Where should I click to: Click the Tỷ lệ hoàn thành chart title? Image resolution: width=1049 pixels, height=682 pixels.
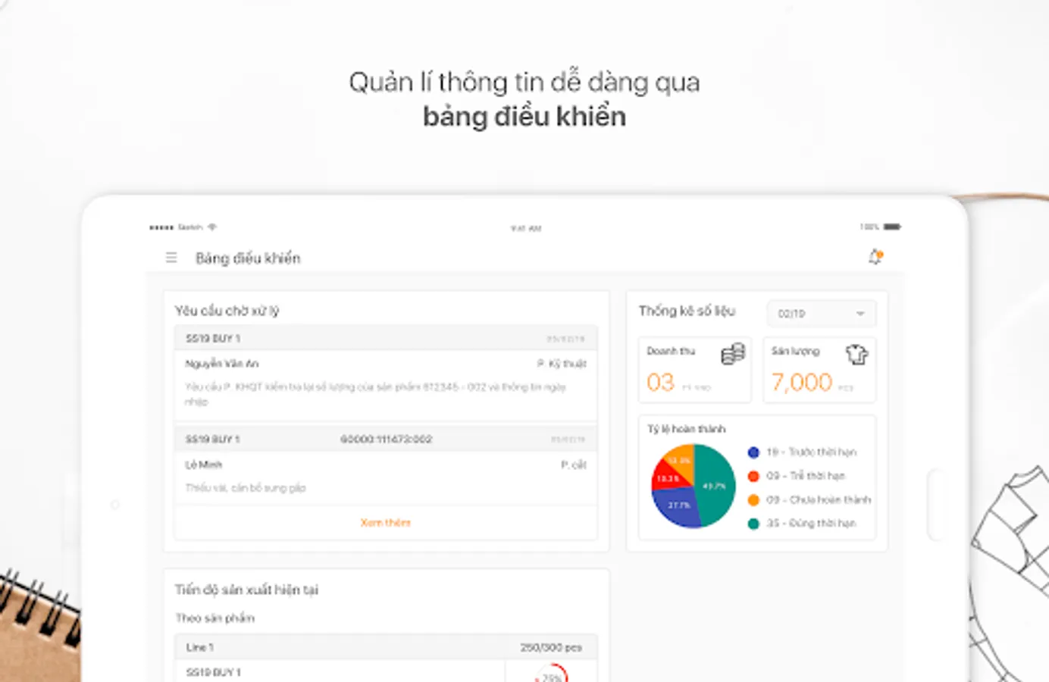click(686, 429)
